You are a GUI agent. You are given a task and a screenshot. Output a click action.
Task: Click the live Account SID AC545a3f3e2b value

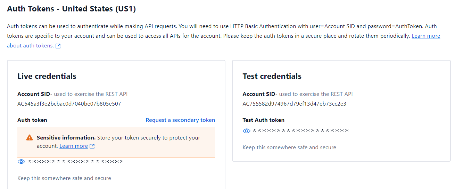(69, 103)
